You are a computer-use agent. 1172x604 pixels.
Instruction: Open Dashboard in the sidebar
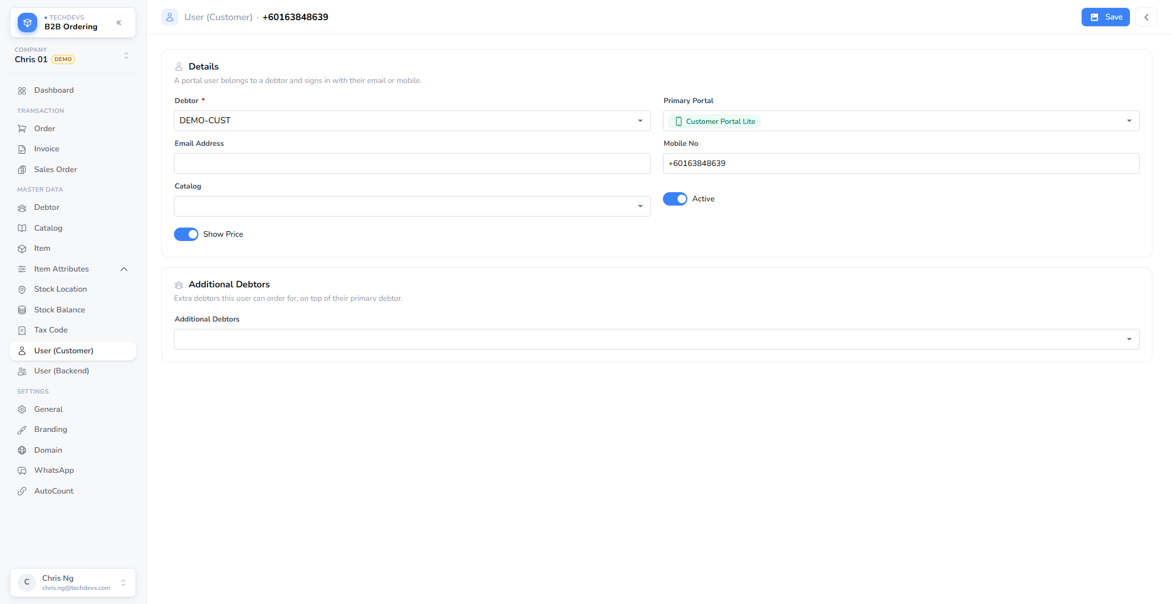click(73, 90)
